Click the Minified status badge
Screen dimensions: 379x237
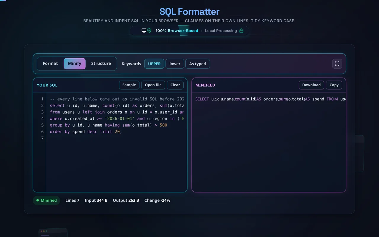[46, 200]
